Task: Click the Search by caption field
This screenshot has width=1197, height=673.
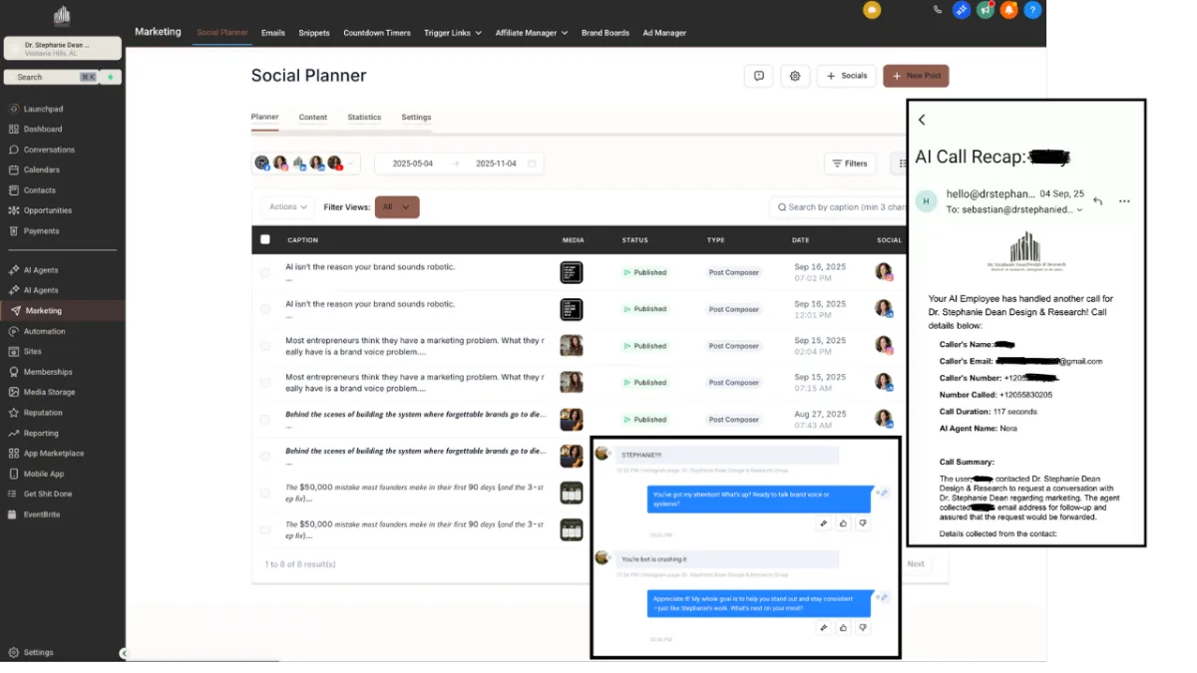Action: [840, 207]
